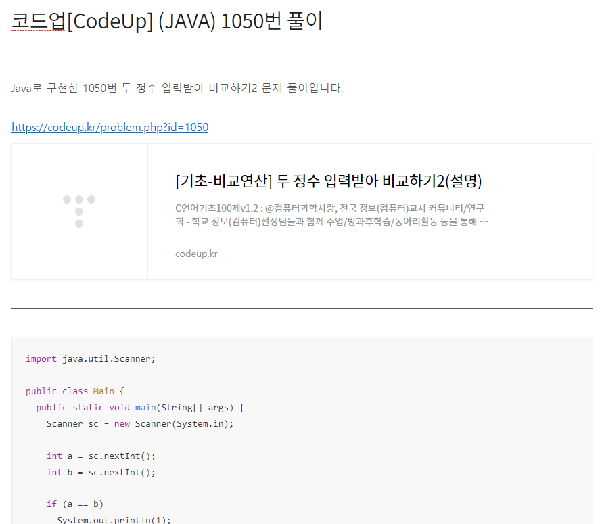Screen dimensions: 602x524
Task: Click the 'codeup.kr' domain text in card
Action: (196, 254)
